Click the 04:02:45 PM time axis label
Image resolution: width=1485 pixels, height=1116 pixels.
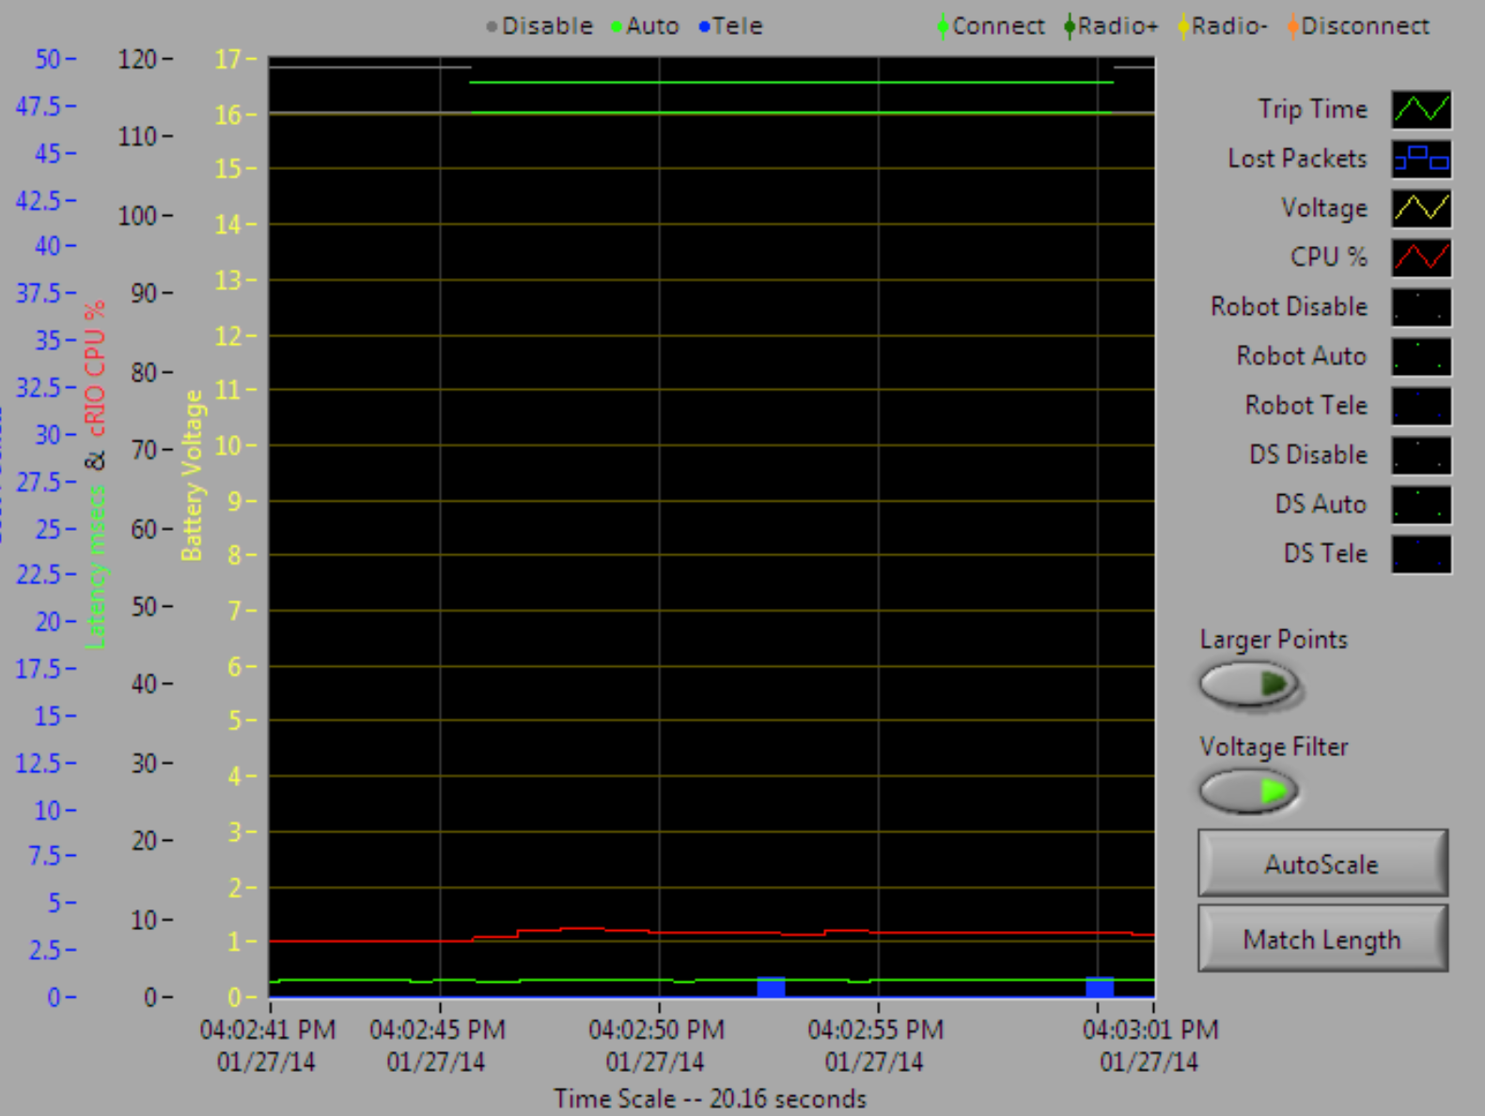[437, 1046]
